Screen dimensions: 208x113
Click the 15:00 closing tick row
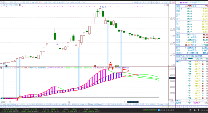coord(192,103)
